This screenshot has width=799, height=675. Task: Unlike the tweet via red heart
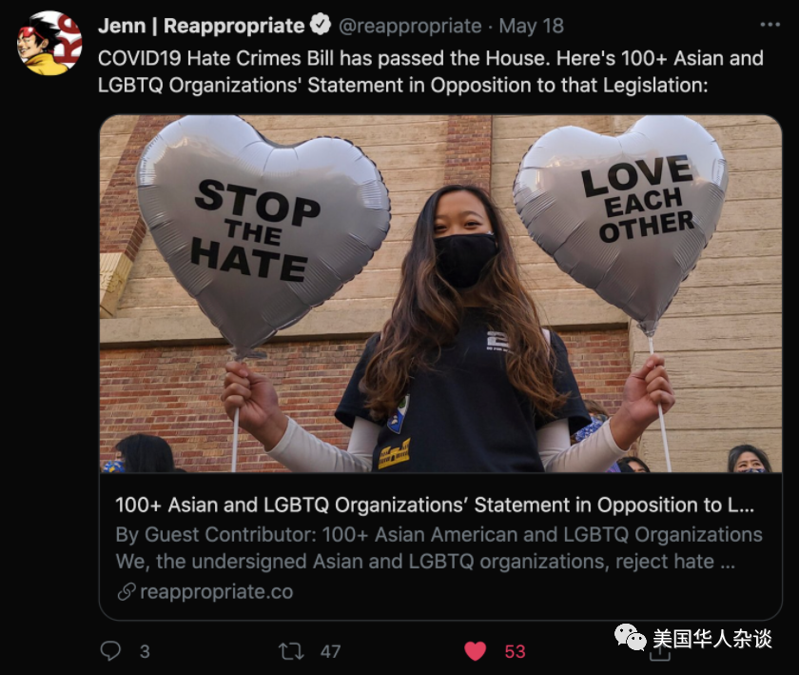pyautogui.click(x=475, y=651)
